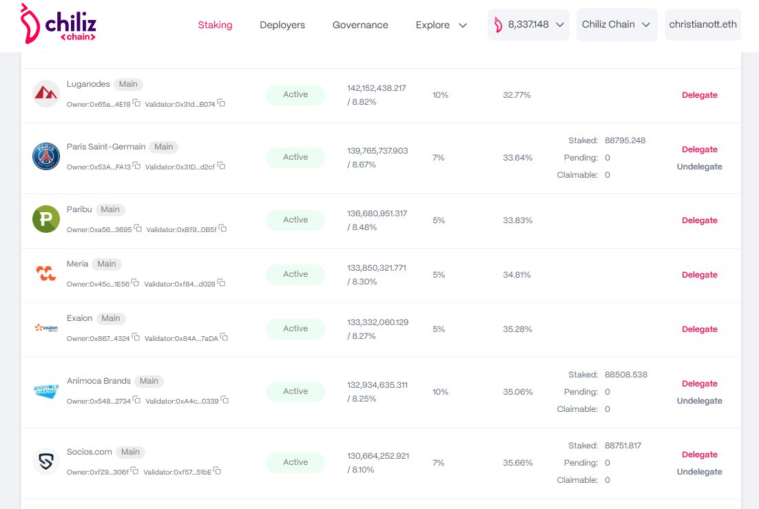Click the Paribu validator name
The image size is (759, 509).
[x=79, y=209]
